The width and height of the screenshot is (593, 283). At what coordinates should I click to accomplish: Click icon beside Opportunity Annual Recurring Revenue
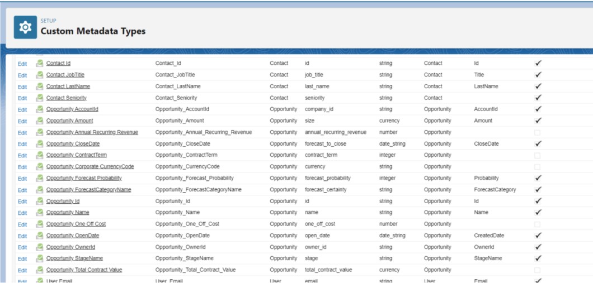[40, 132]
